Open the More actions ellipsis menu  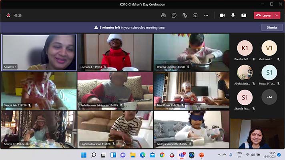206,15
